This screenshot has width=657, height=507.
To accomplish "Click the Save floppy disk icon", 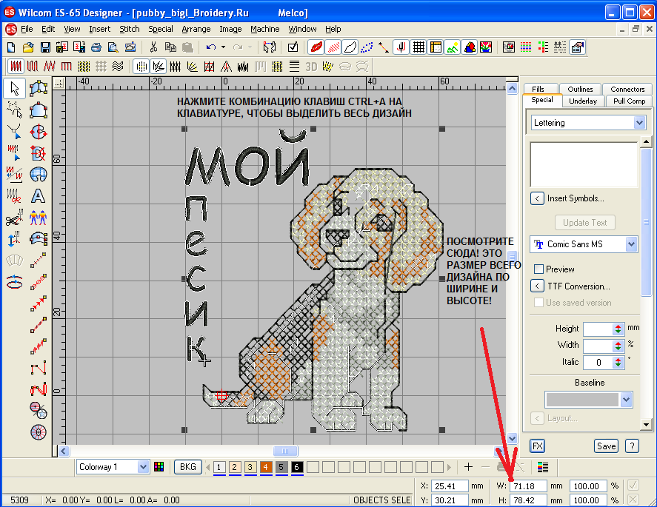I will pyautogui.click(x=45, y=47).
